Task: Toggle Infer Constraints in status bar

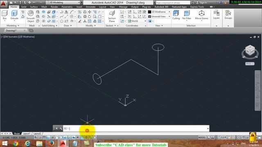Action: (36, 138)
